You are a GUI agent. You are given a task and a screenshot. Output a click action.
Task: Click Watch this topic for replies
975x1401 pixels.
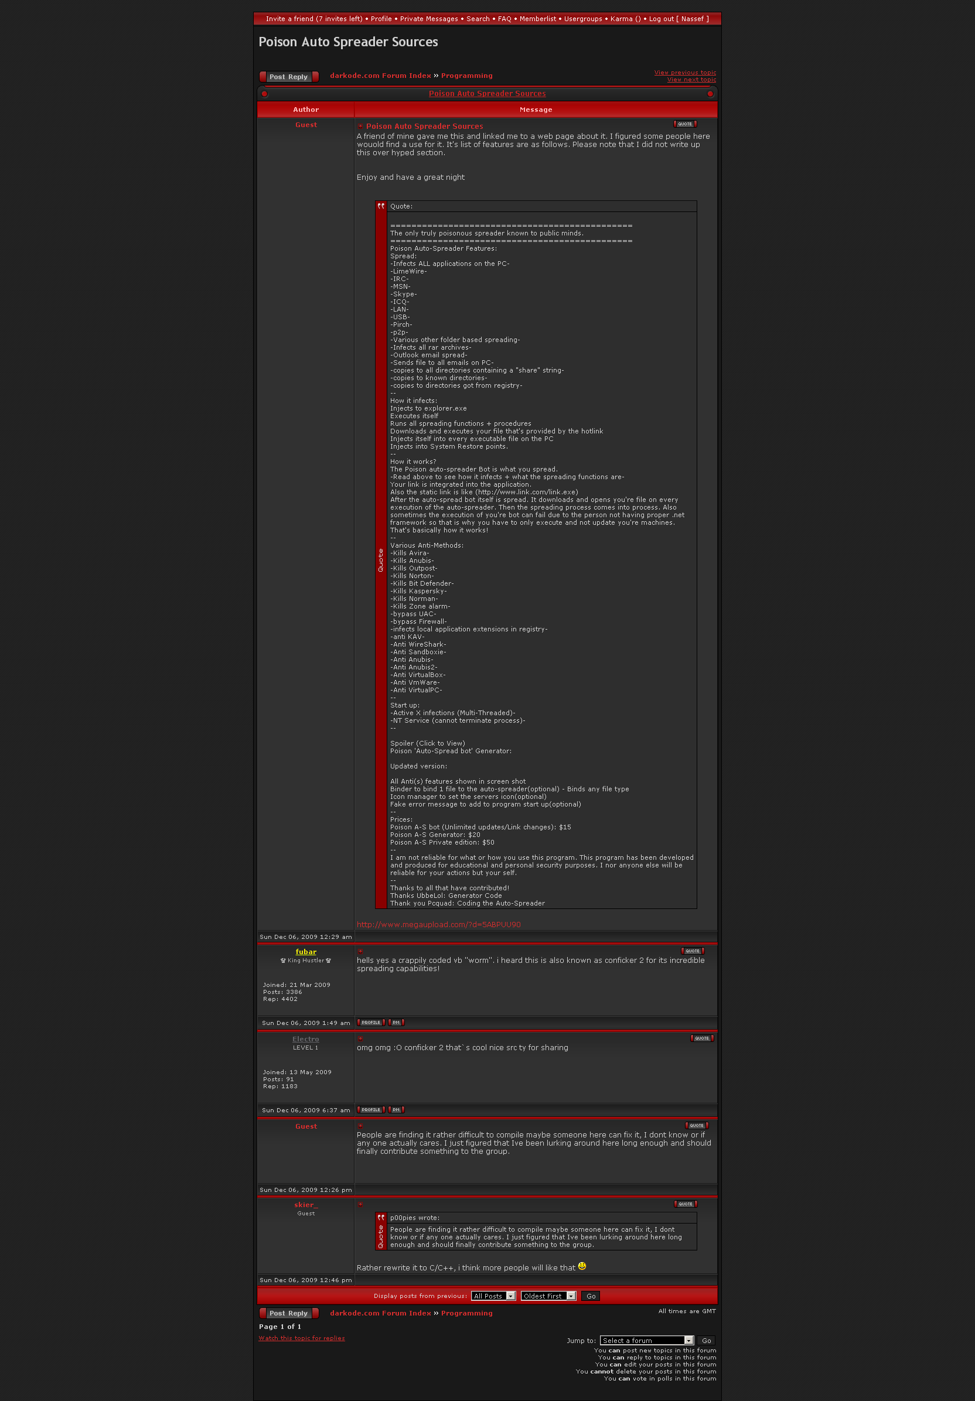coord(302,1338)
